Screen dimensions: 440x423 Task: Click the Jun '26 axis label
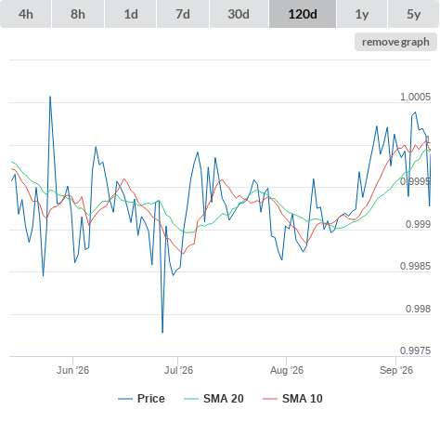pos(72,370)
